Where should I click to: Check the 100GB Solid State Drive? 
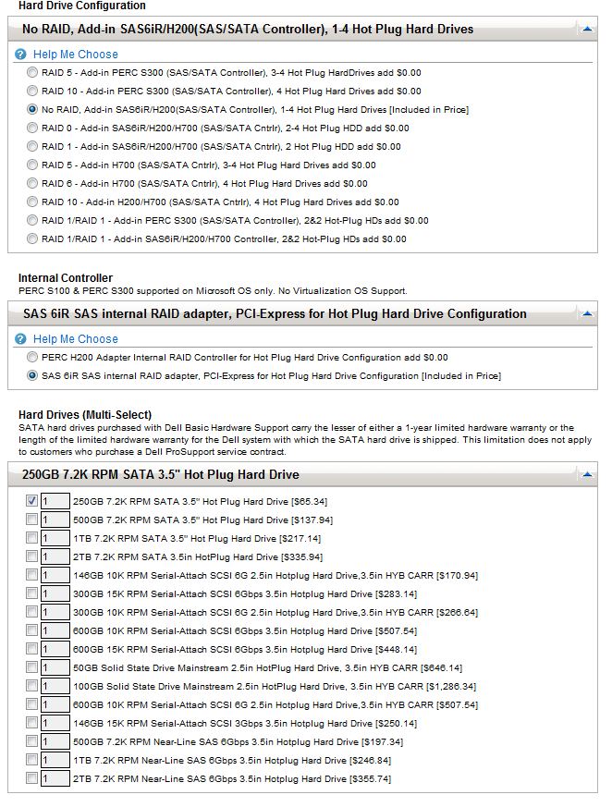32,686
